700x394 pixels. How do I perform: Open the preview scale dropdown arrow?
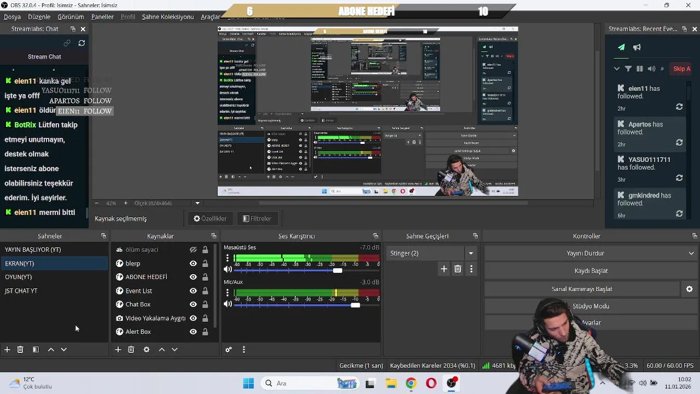click(197, 203)
